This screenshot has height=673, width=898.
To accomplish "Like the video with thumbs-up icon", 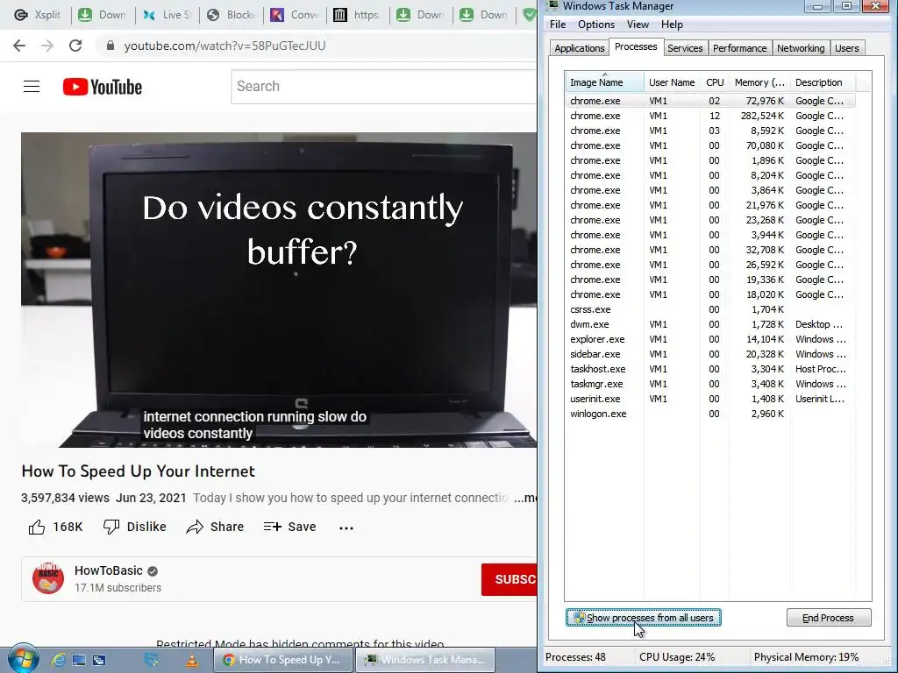I will point(37,527).
